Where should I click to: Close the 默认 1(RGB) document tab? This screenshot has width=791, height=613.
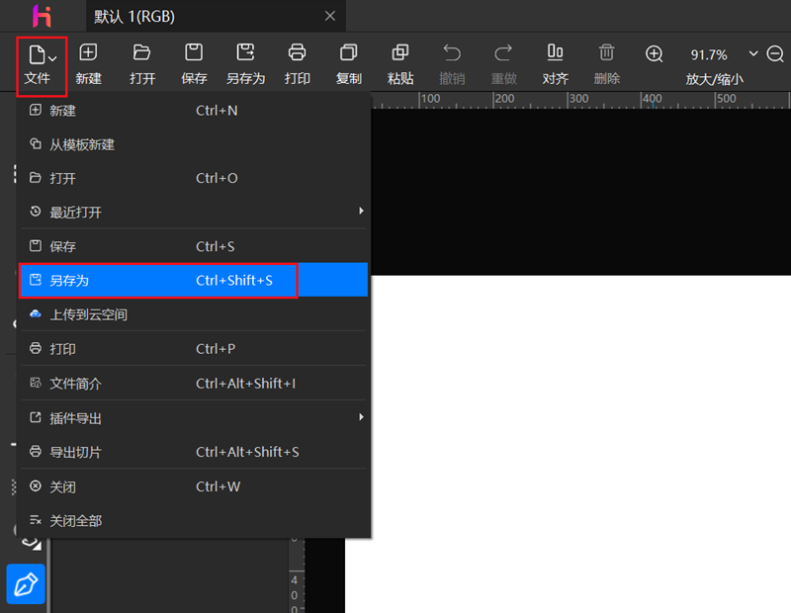330,16
